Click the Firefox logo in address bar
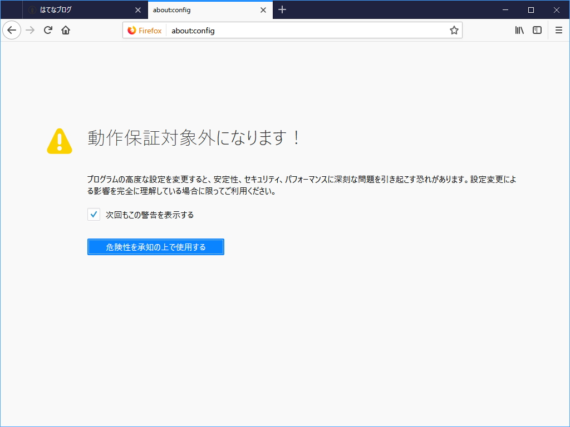The width and height of the screenshot is (570, 427). pos(132,30)
